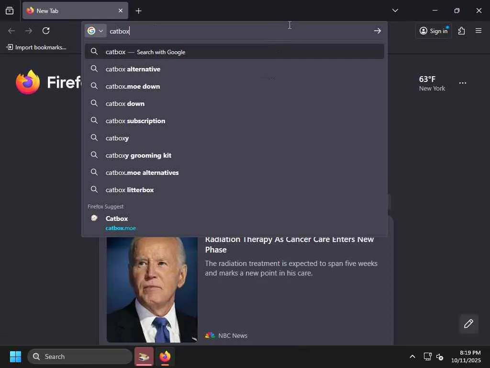The height and width of the screenshot is (368, 490).
Task: Select the 'catbox litterbox' suggestion
Action: 234,190
